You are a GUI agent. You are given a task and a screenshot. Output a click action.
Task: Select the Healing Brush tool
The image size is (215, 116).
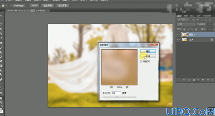tap(1, 43)
